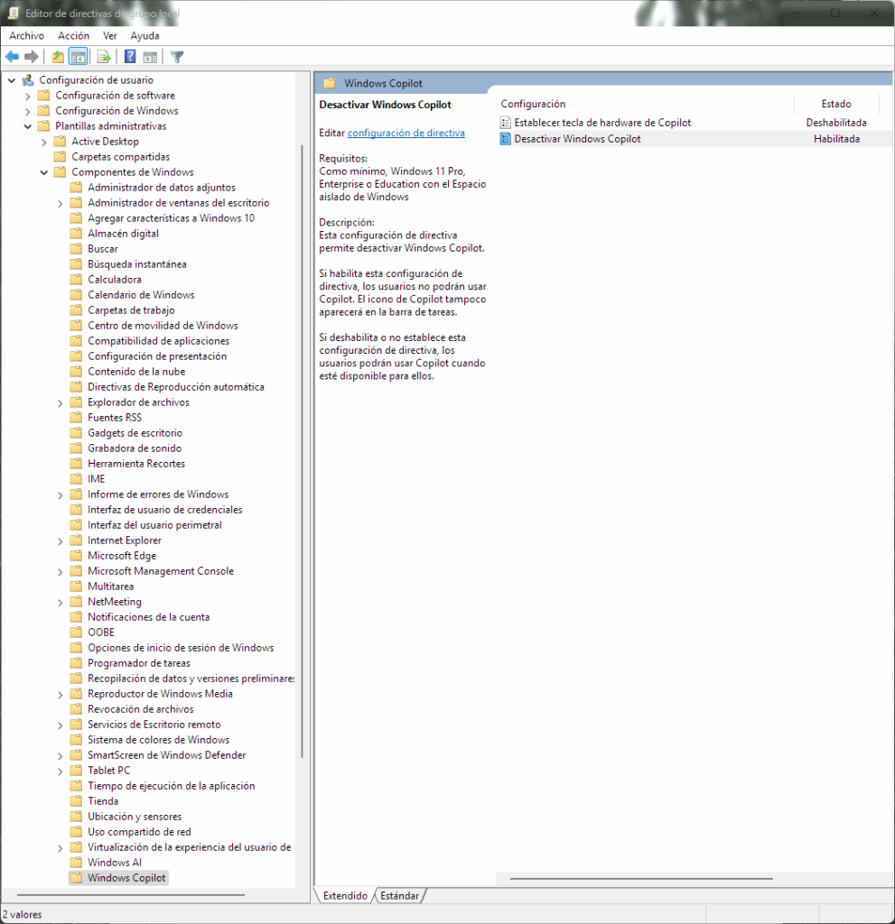Expand Internet Explorer node
This screenshot has height=924, width=895.
[61, 541]
